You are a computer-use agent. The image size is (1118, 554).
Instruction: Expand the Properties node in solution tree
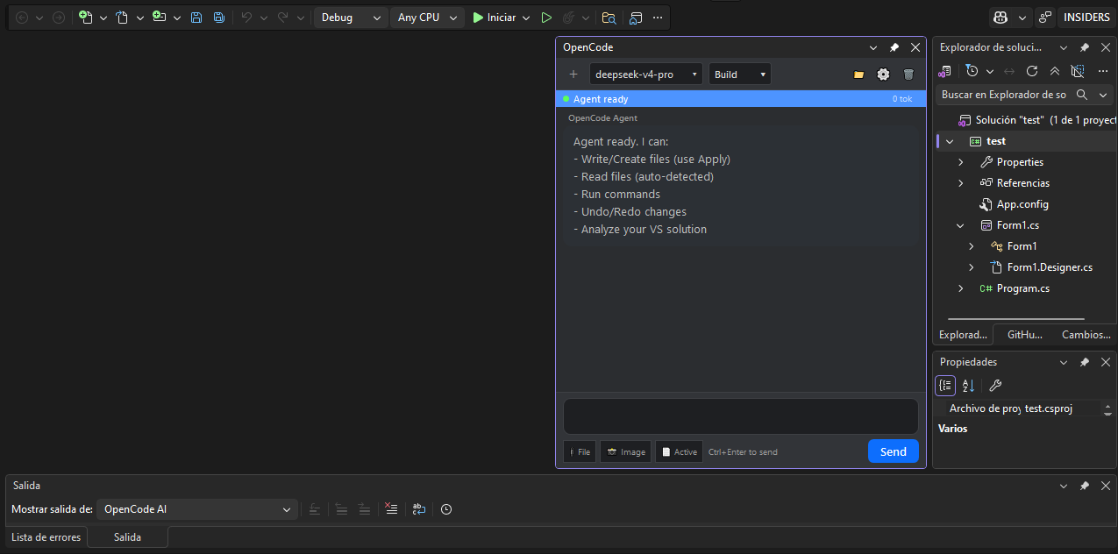[961, 162]
